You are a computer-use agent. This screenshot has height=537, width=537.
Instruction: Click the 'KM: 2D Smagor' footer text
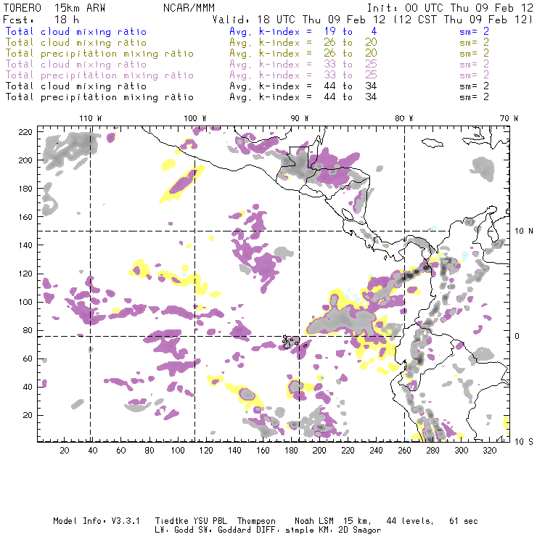click(x=348, y=530)
